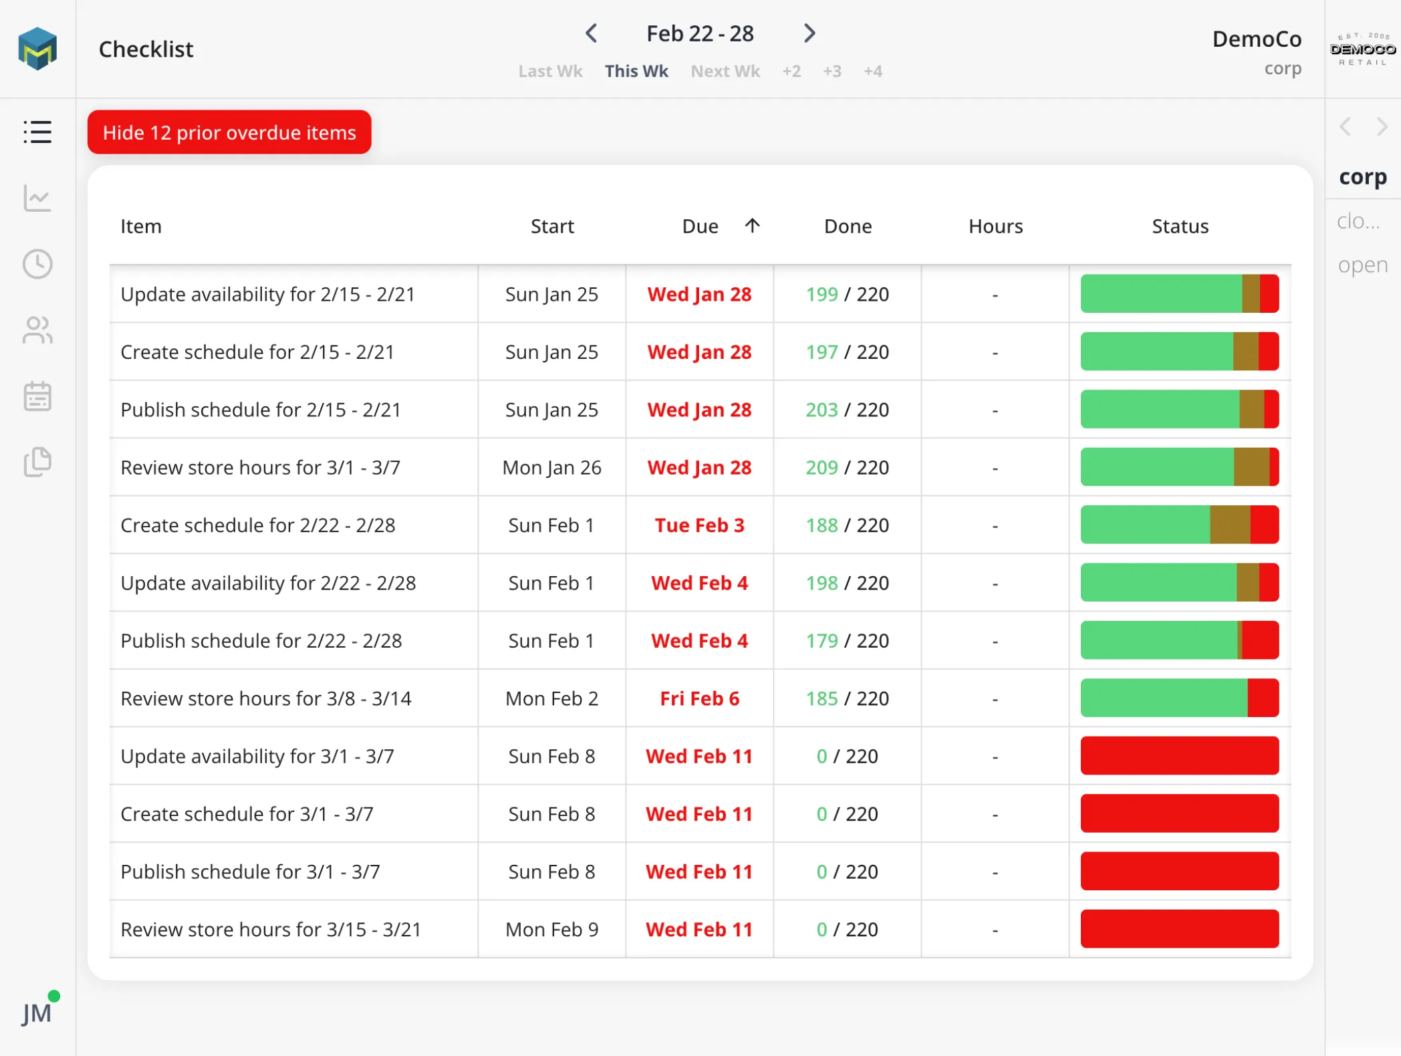
Task: Click the right panel back chevron
Action: 1346,126
